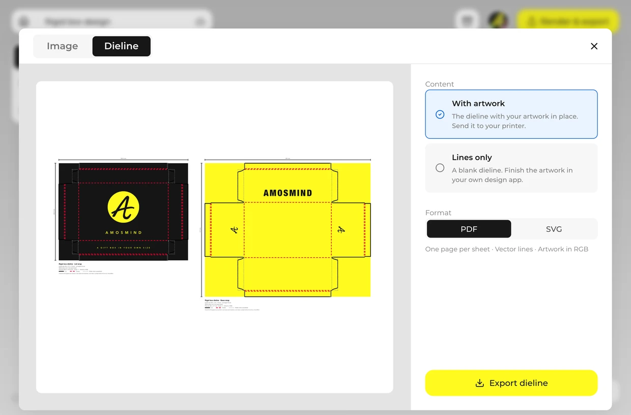Switch to the Image tab
Image resolution: width=631 pixels, height=415 pixels.
pyautogui.click(x=63, y=46)
